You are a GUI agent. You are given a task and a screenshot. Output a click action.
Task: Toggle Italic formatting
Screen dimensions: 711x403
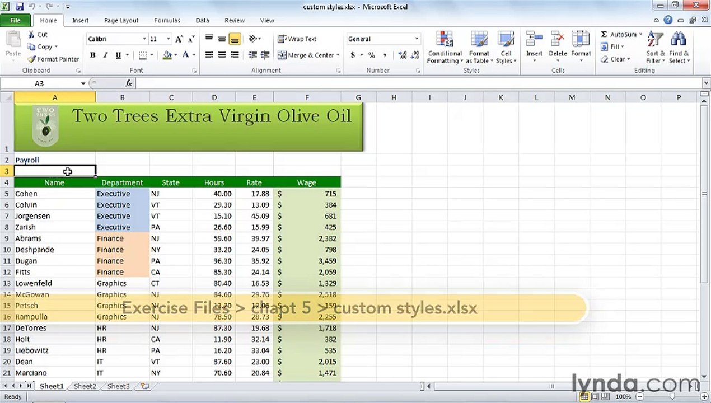coord(105,55)
